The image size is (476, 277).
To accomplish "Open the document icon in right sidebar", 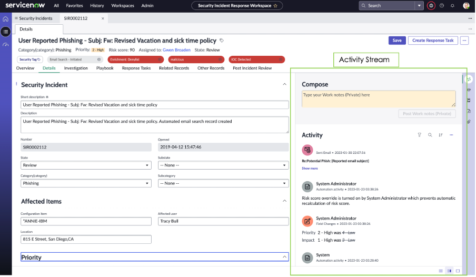I will click(x=469, y=111).
